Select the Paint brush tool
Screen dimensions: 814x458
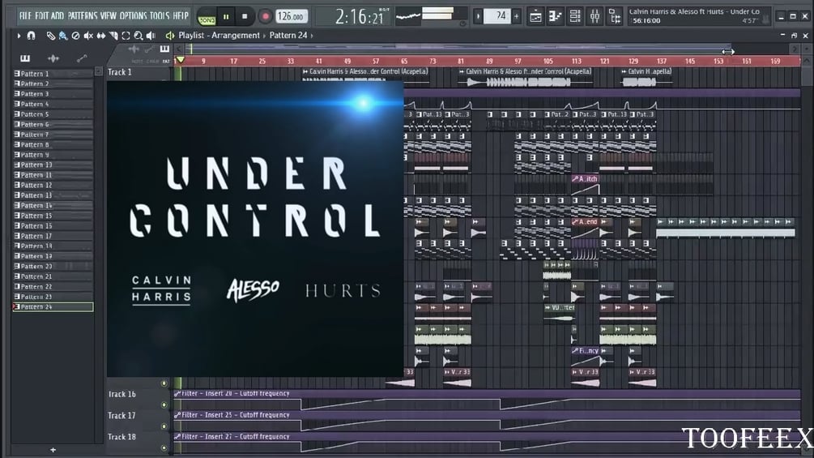tap(63, 36)
